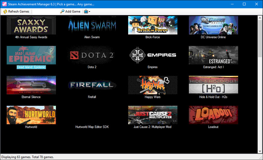Click the 'Hurtworld Map Editor SDK' label

pyautogui.click(x=92, y=127)
